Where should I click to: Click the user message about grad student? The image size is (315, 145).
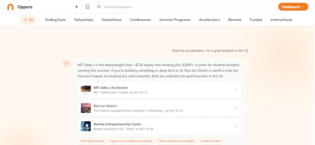pos(210,50)
